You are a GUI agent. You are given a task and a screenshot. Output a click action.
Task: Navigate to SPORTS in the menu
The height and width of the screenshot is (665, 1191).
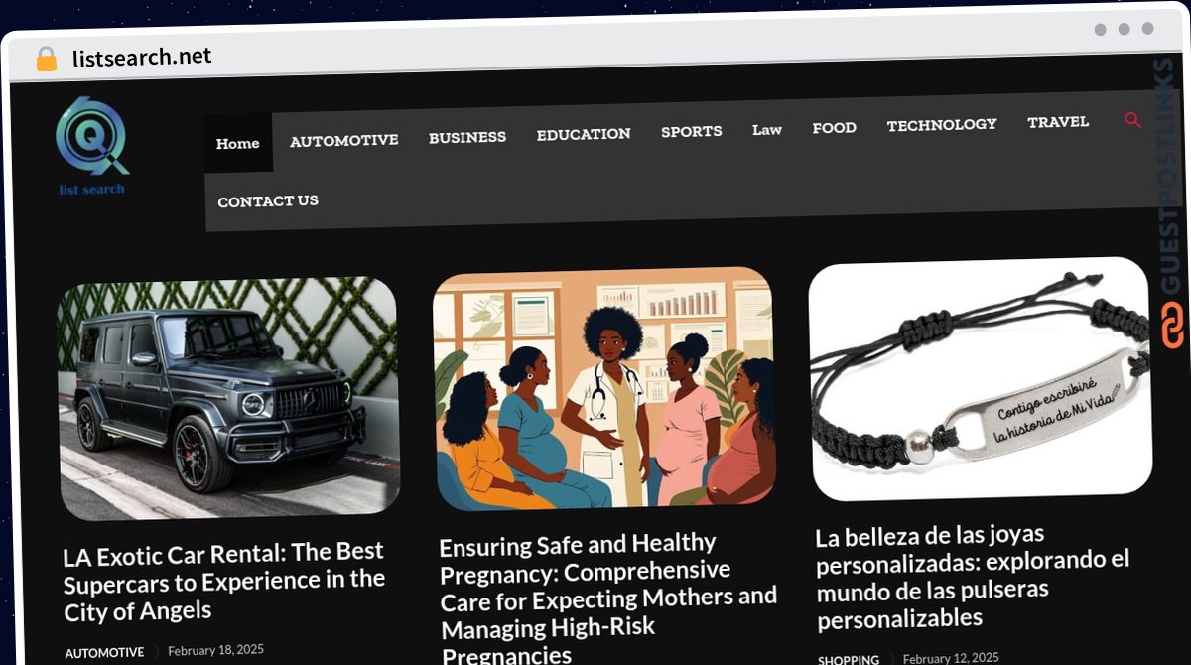tap(692, 131)
